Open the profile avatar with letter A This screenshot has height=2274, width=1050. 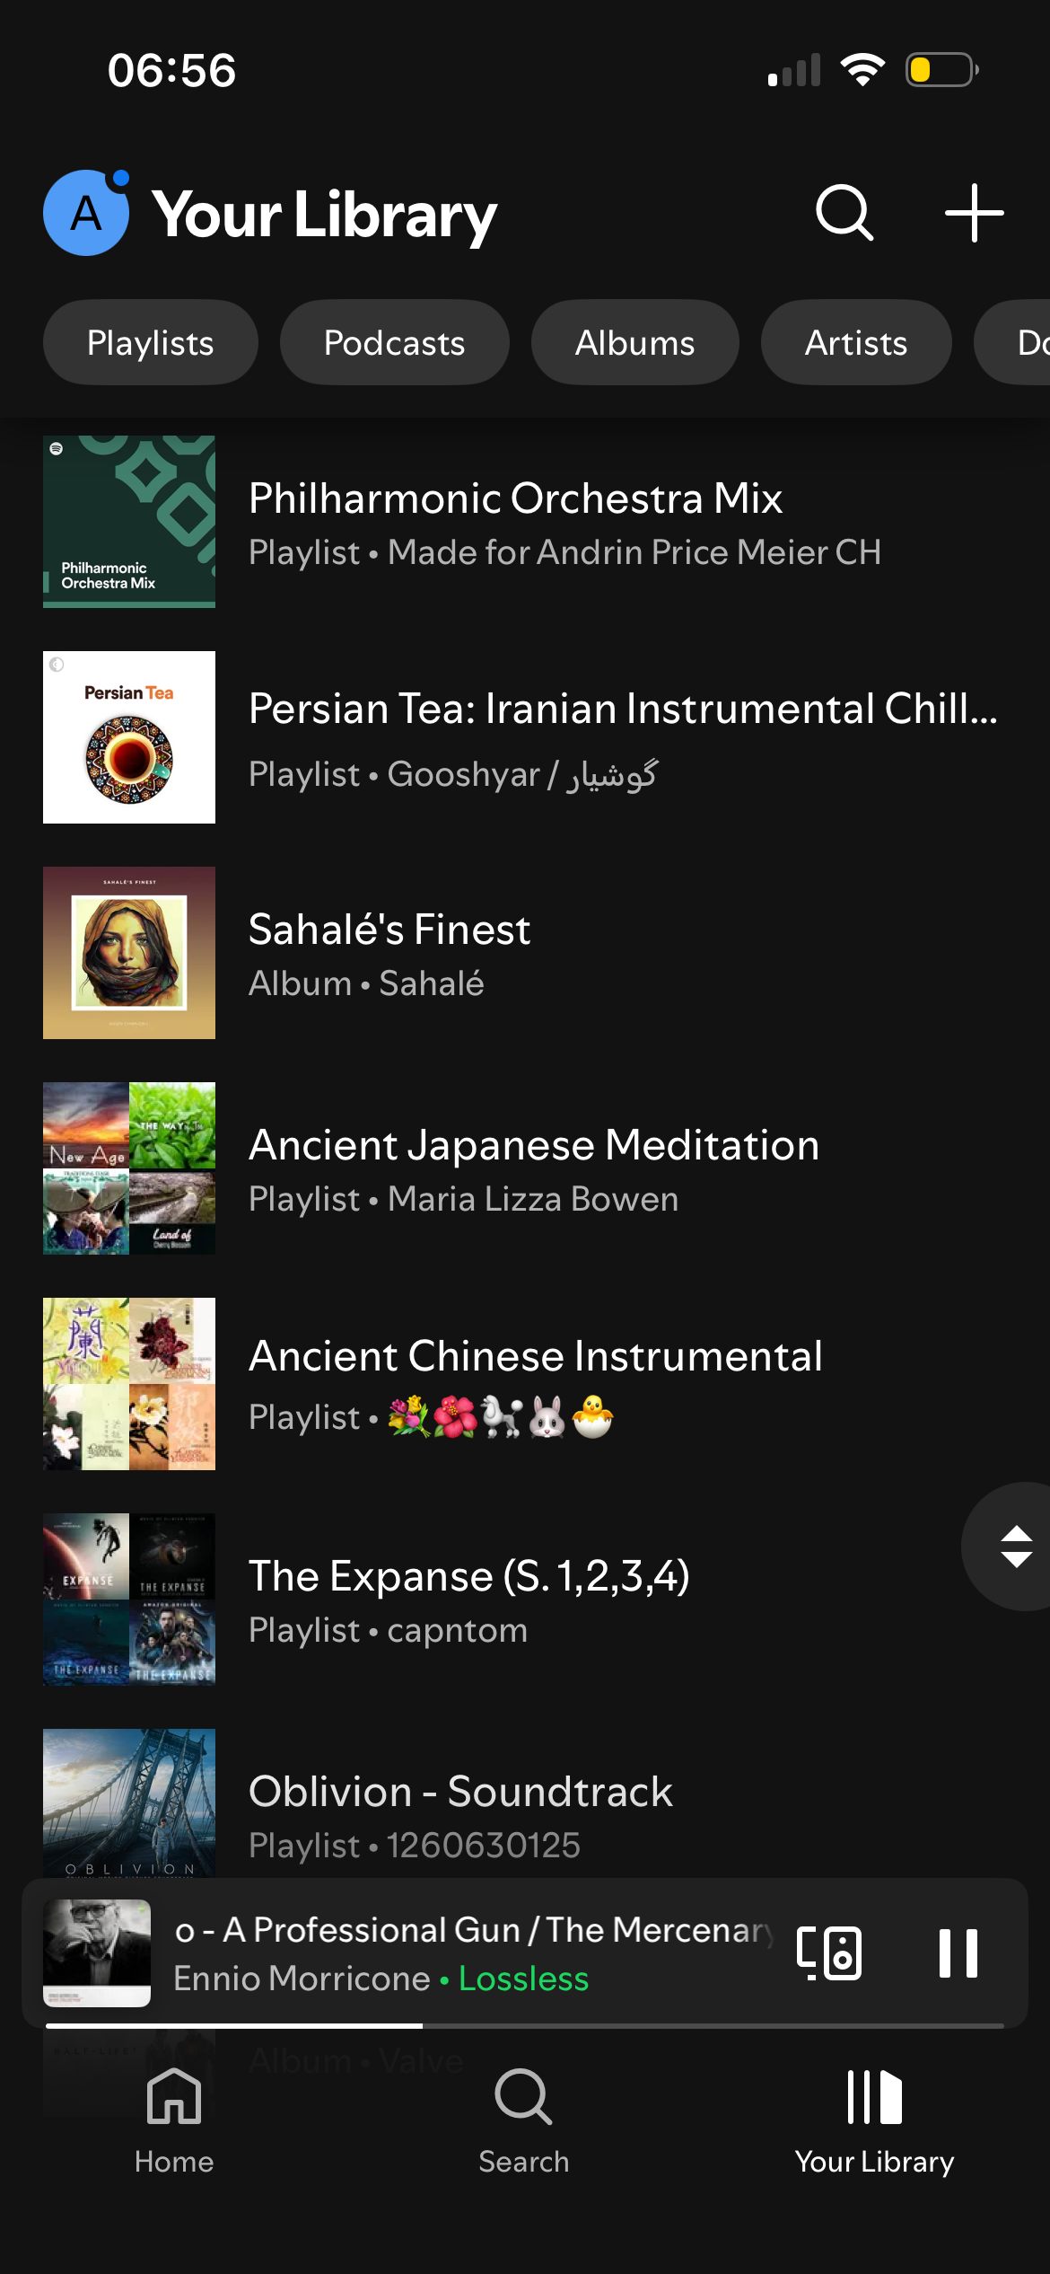tap(86, 214)
